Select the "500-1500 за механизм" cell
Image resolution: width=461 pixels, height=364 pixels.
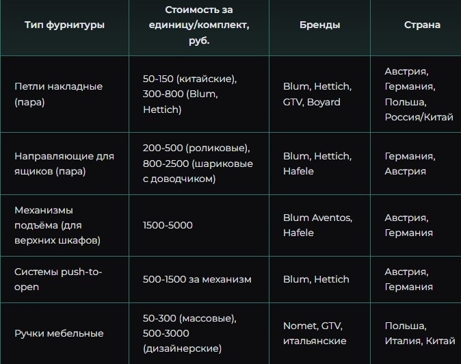click(x=197, y=279)
